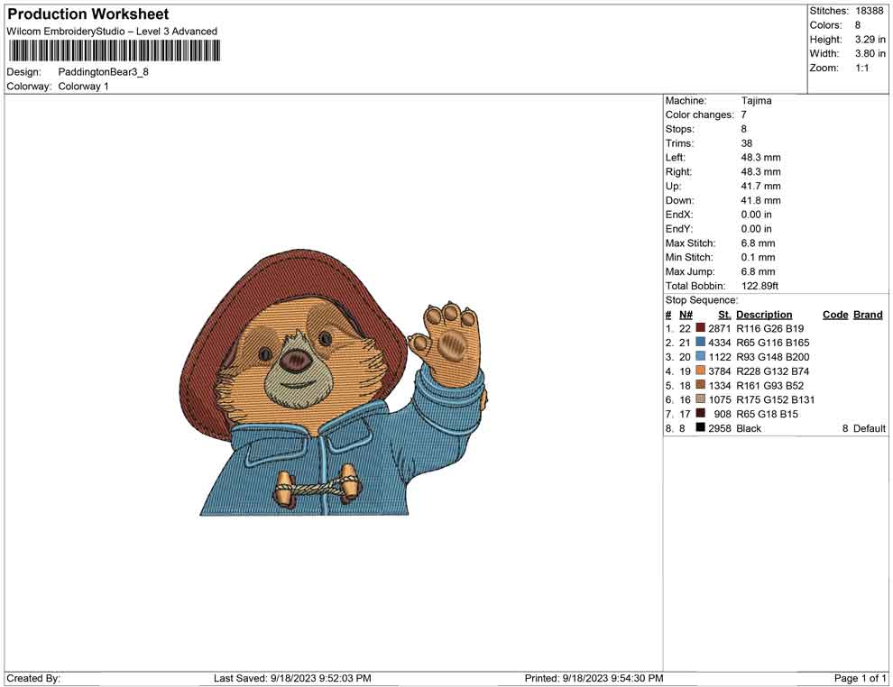Click the design name PaddingtonBear3_8
This screenshot has width=893, height=687.
(x=103, y=72)
